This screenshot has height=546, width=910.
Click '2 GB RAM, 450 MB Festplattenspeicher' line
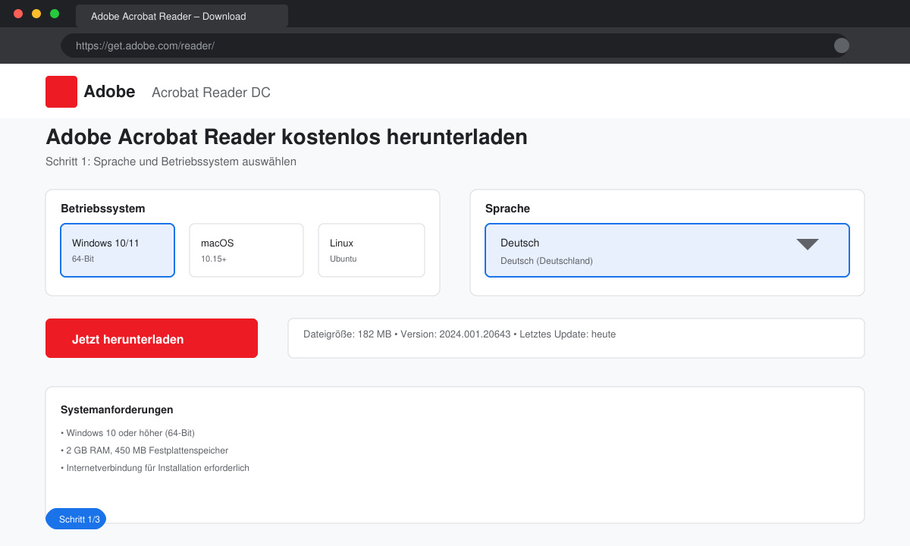[x=144, y=450]
